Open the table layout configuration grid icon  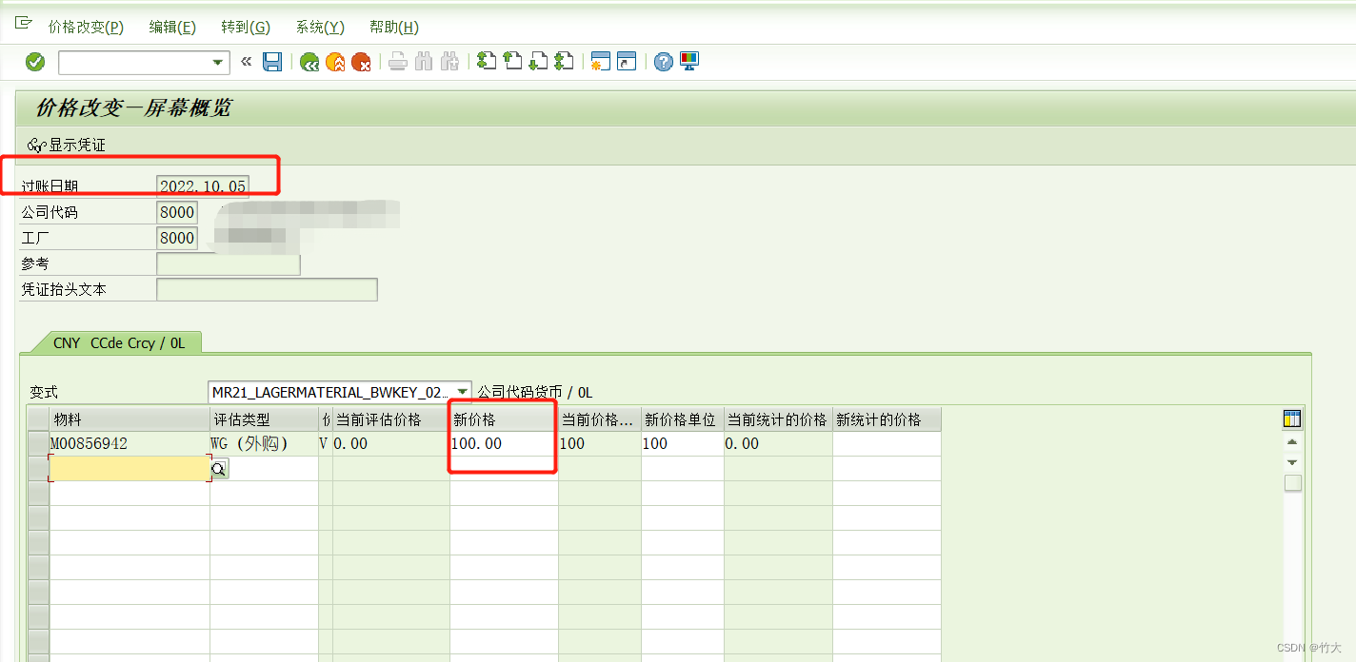[x=1291, y=418]
